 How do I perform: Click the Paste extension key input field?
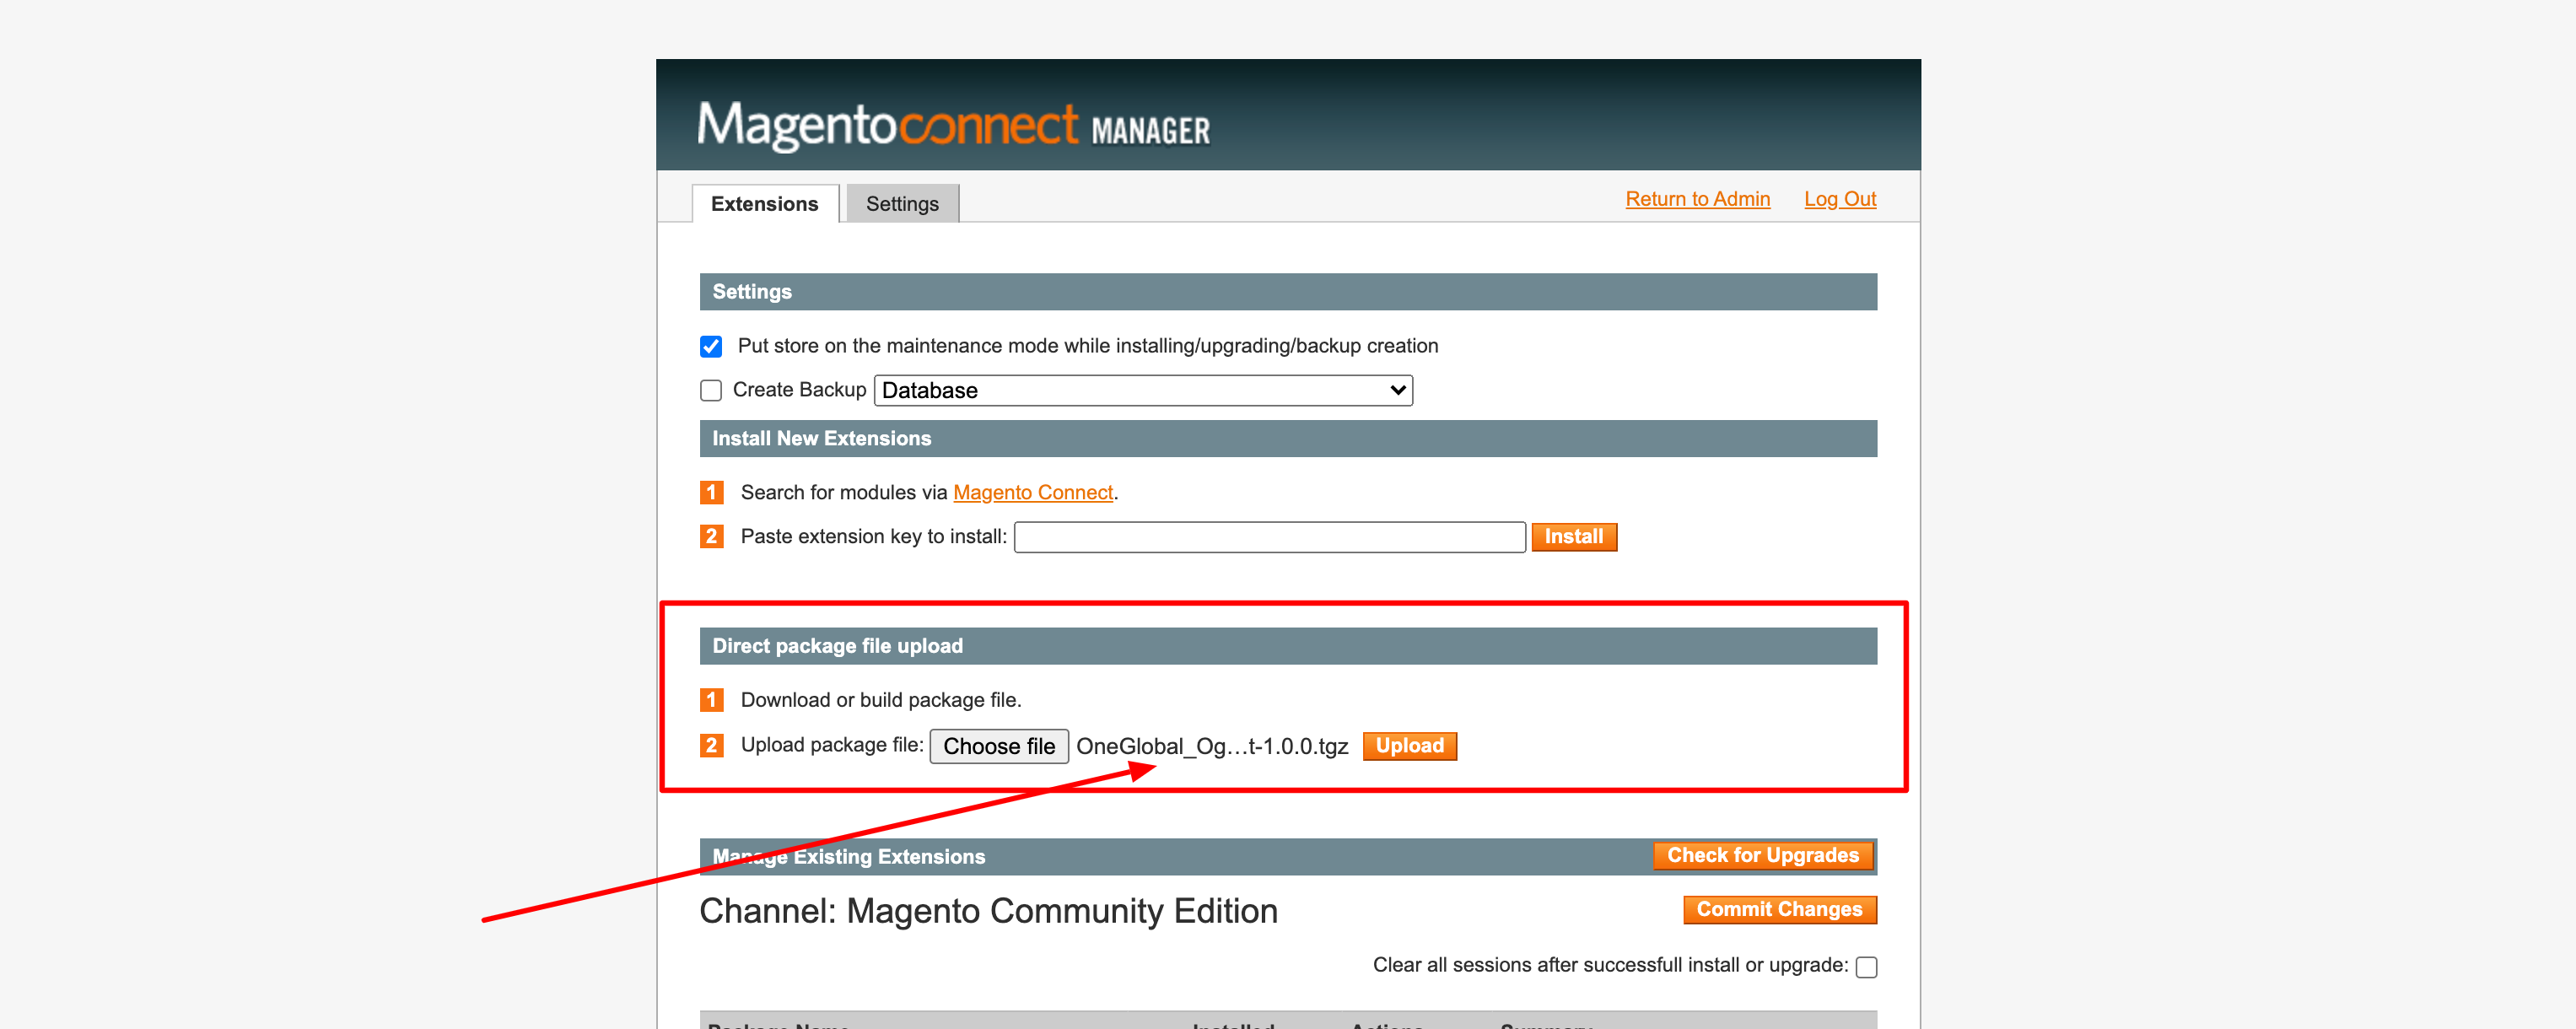pos(1269,537)
